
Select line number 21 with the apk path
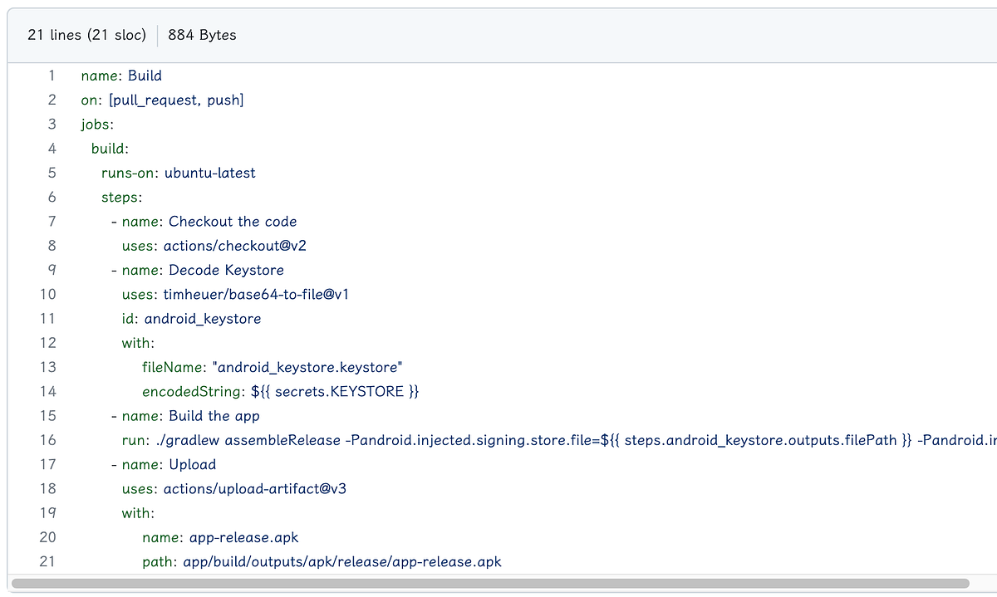coord(48,561)
